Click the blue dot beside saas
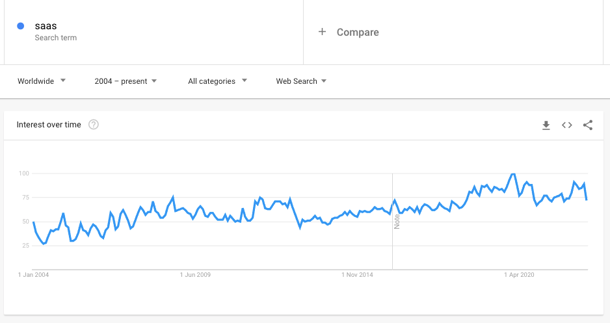This screenshot has height=323, width=610. coord(21,26)
